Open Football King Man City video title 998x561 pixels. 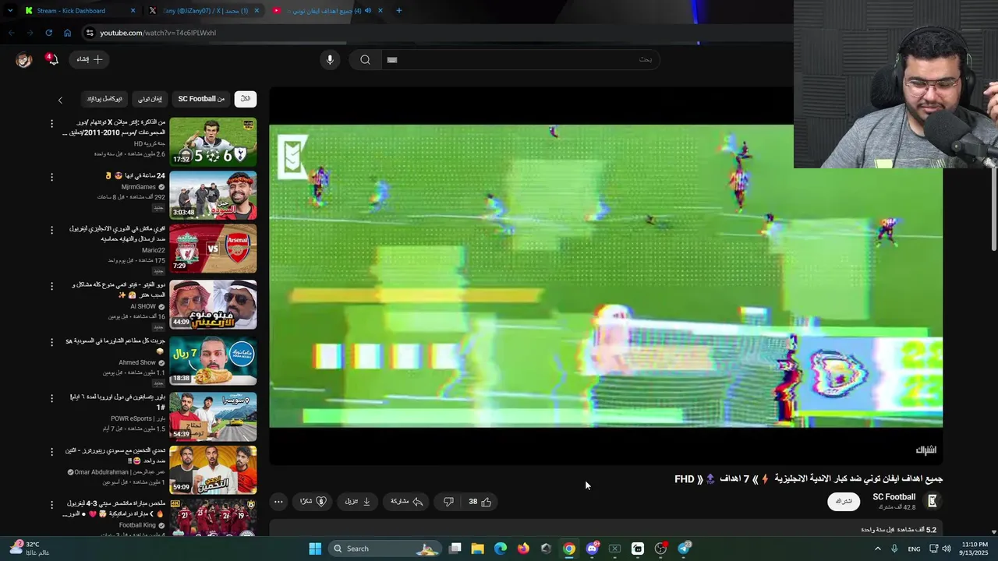[x=115, y=509]
